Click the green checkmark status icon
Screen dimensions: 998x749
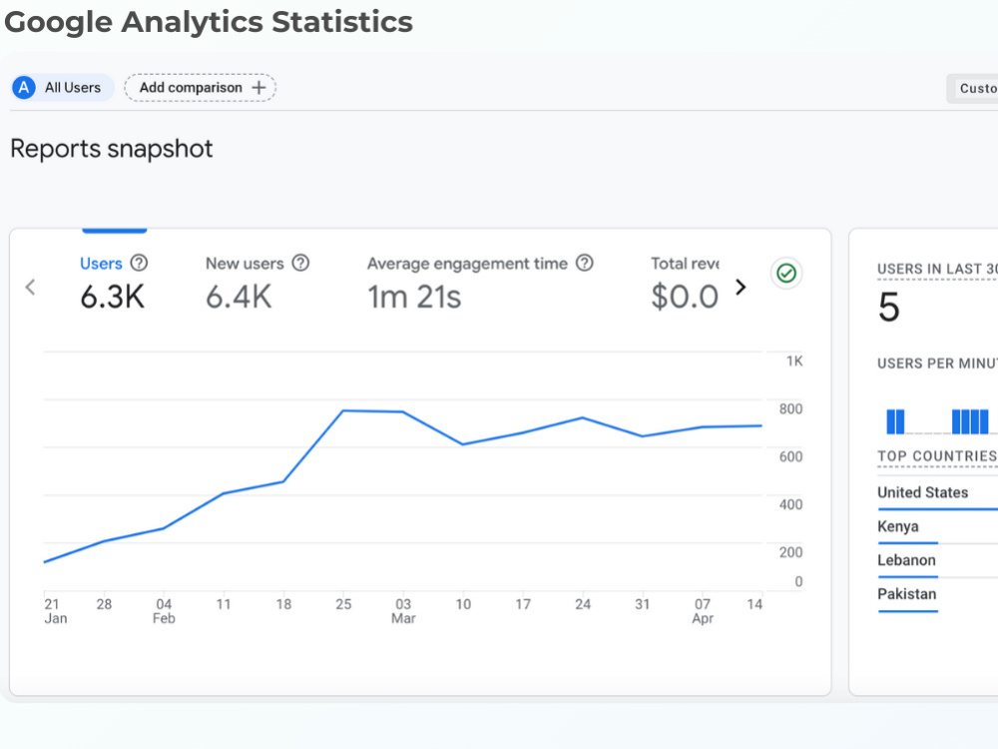[786, 274]
